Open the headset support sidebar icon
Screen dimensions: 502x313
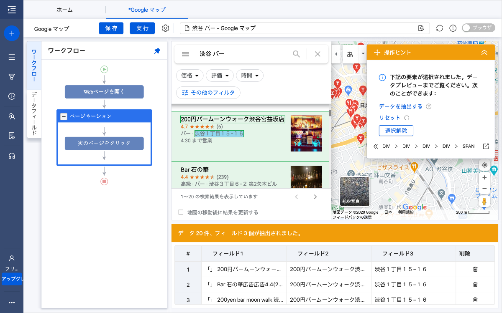pos(12,156)
